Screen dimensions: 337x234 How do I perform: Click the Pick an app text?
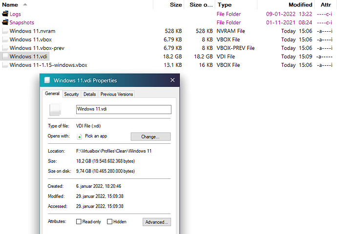point(96,136)
